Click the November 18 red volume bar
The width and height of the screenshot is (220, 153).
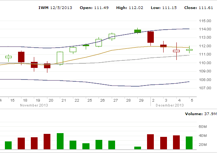coord(21,144)
